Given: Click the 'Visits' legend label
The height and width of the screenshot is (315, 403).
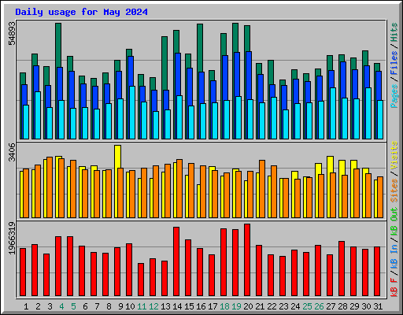Looking at the screenshot, I should pos(394,155).
